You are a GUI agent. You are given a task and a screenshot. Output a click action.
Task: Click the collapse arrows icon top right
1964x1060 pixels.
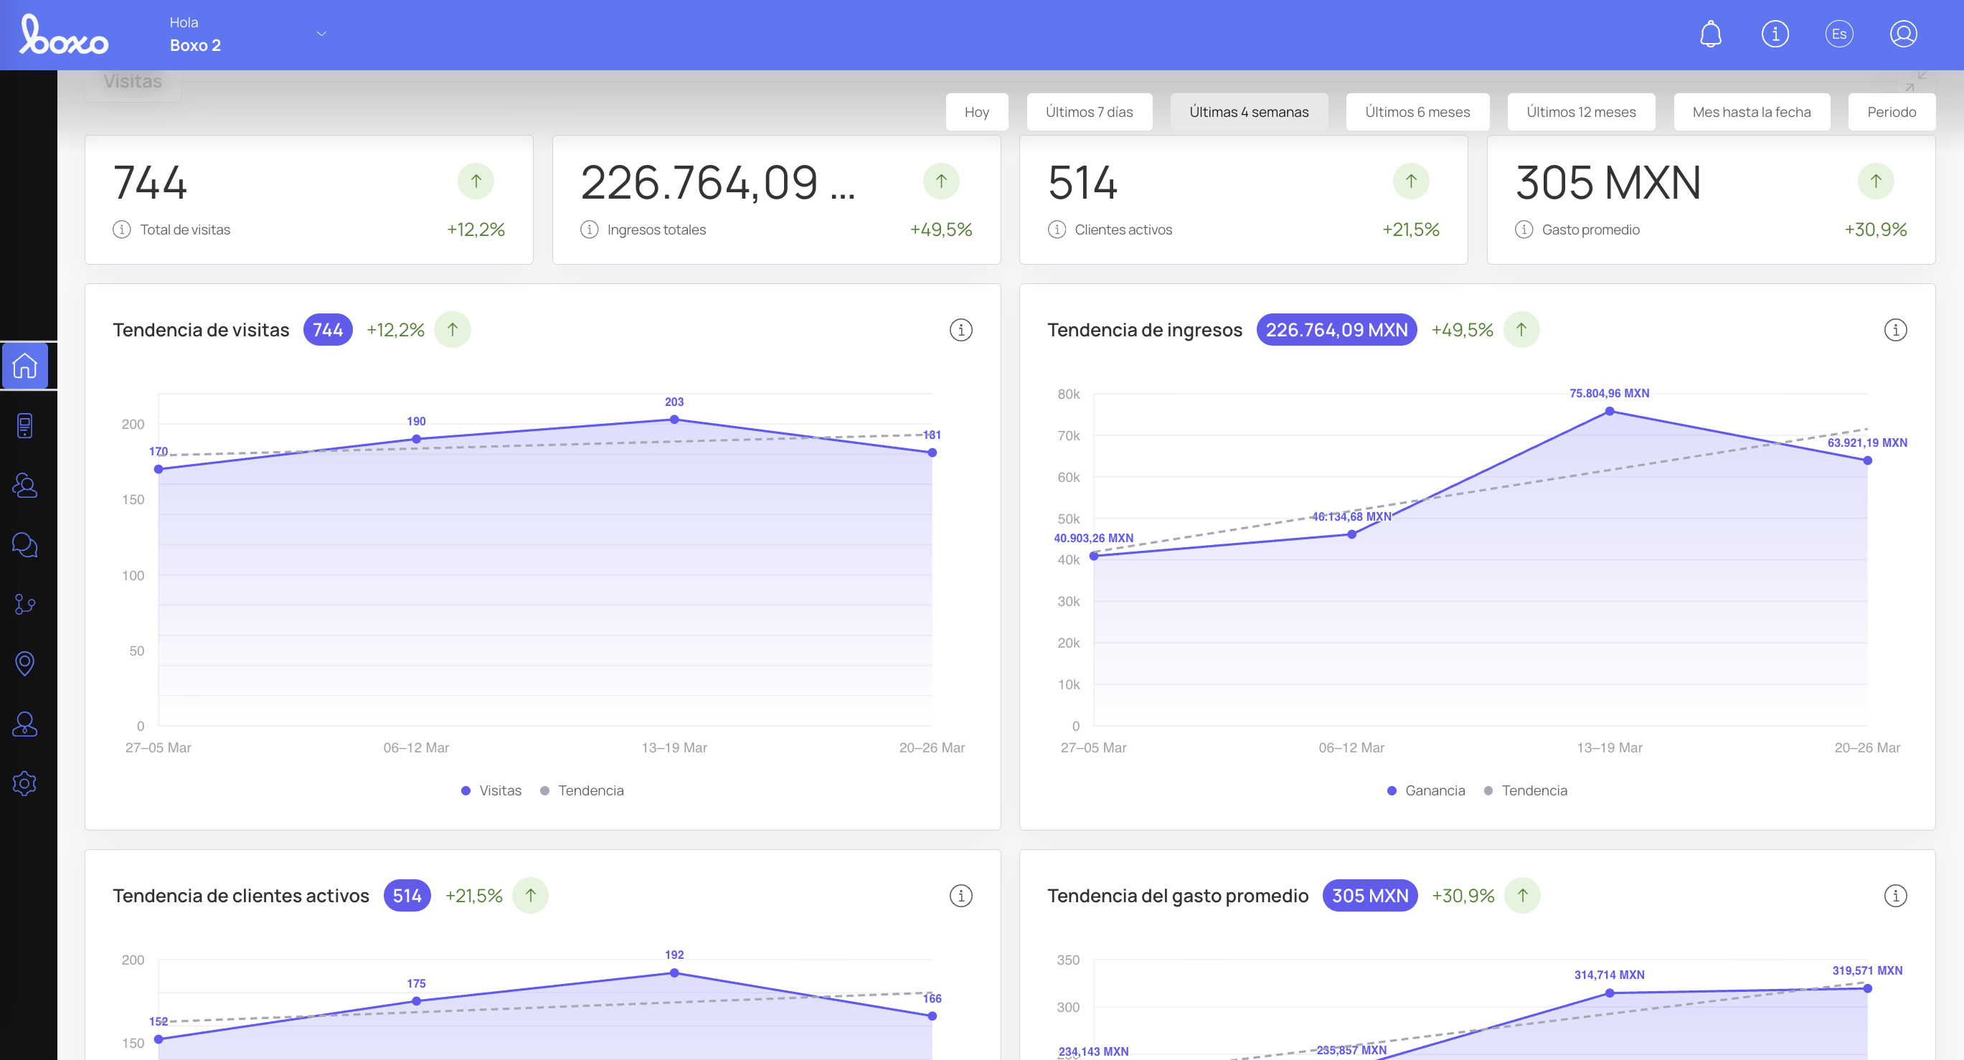point(1916,81)
